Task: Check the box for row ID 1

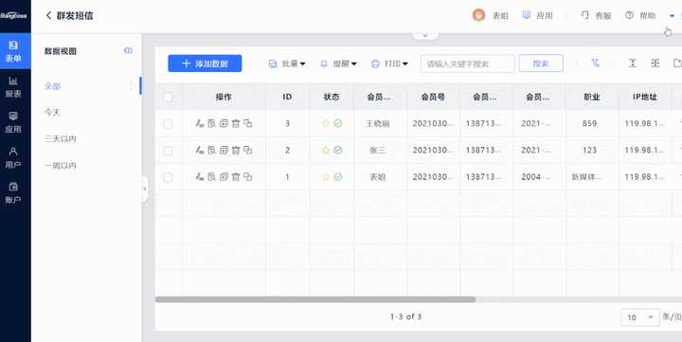Action: tap(168, 177)
